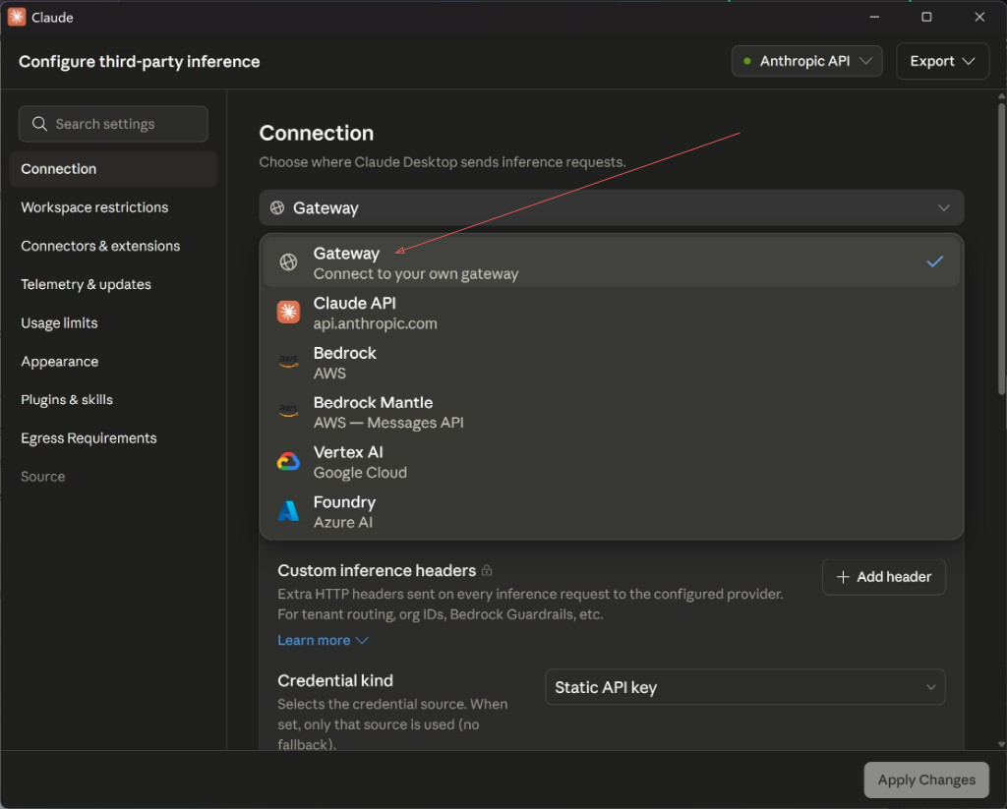Image resolution: width=1007 pixels, height=809 pixels.
Task: Click the AWS logo beside Bedrock Mantle
Action: [x=288, y=411]
